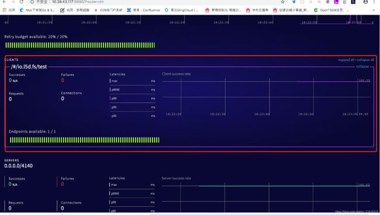380x215 pixels.
Task: Click the server 'max' latency row
Action: [x=132, y=185]
